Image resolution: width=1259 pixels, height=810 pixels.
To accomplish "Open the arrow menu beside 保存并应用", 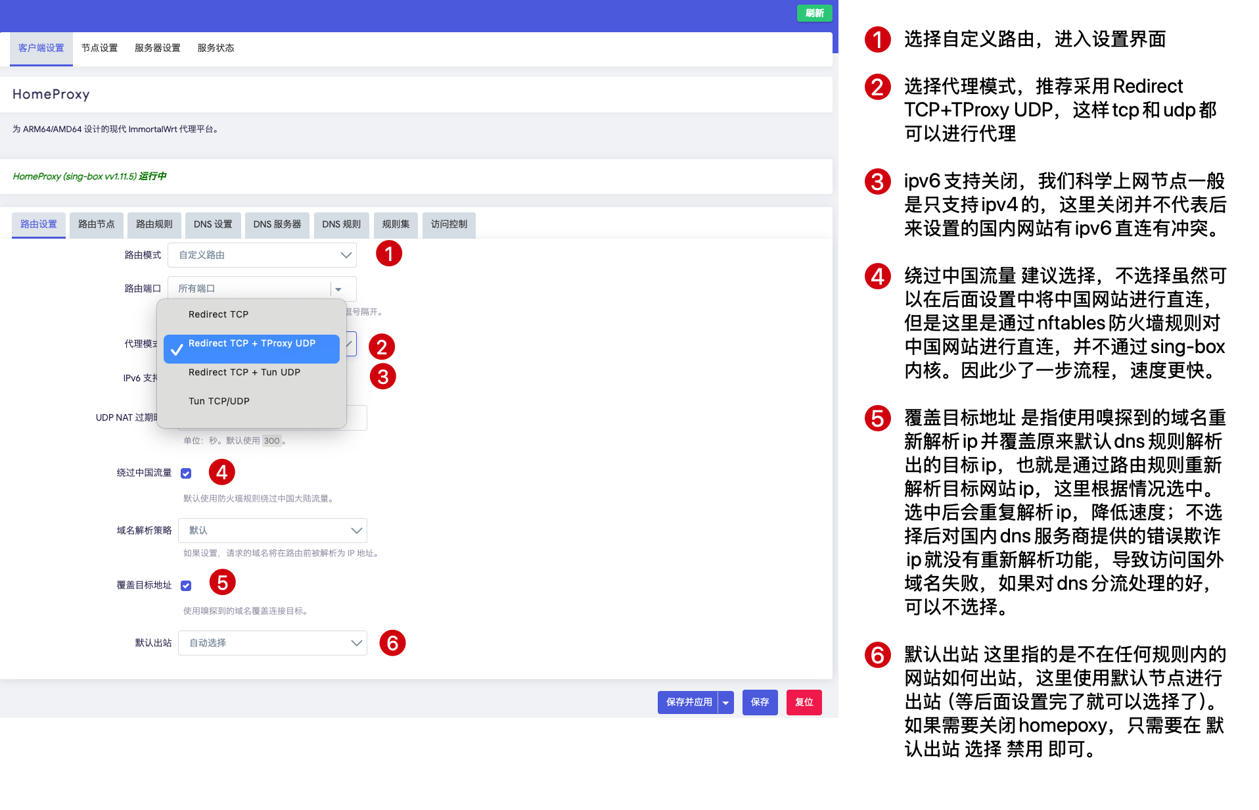I will click(726, 702).
